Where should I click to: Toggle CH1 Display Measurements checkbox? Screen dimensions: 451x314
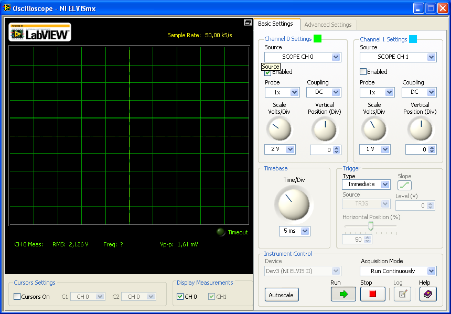[x=212, y=297]
